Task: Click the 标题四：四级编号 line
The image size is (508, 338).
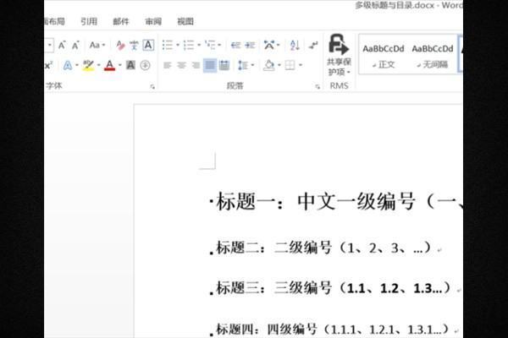Action: (x=334, y=330)
